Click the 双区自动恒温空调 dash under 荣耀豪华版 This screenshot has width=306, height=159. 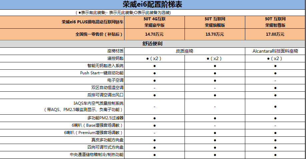point(155,88)
